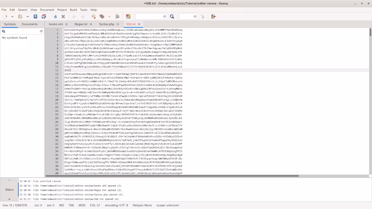Open the Build options chevron
The height and width of the screenshot is (209, 372).
[109, 16]
